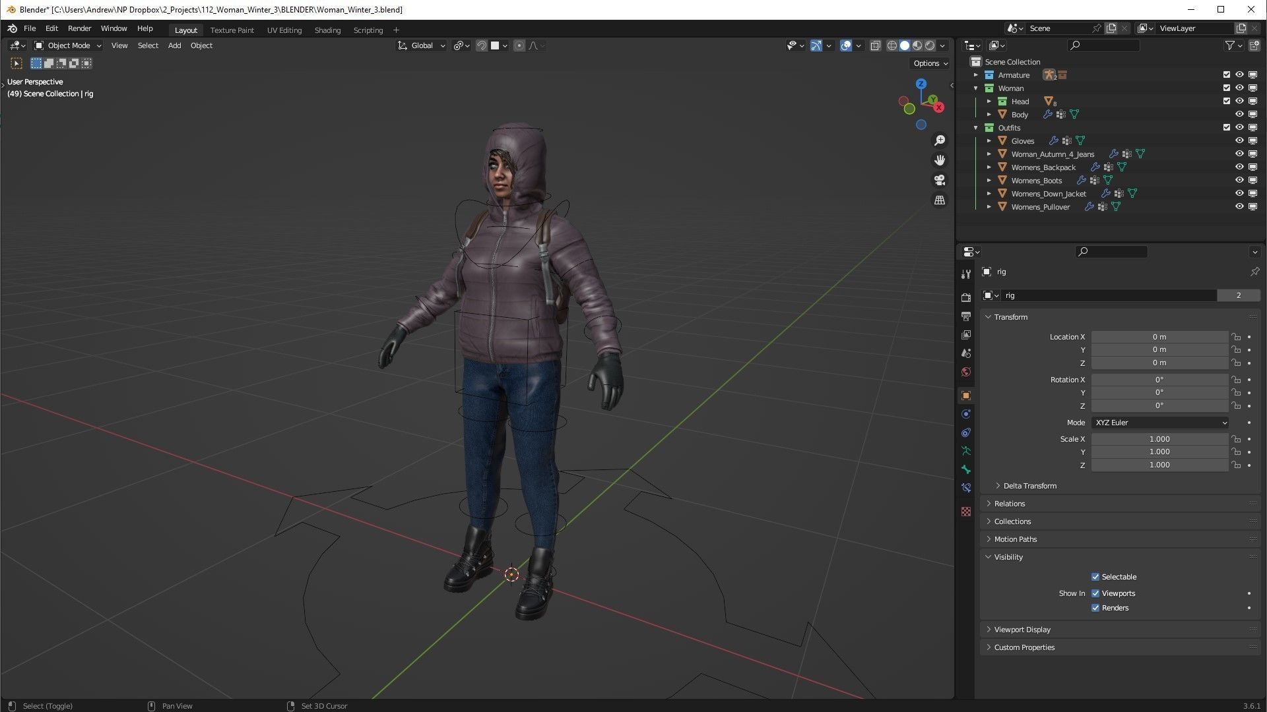The width and height of the screenshot is (1267, 712).
Task: Open the Bone properties tab
Action: point(966,469)
